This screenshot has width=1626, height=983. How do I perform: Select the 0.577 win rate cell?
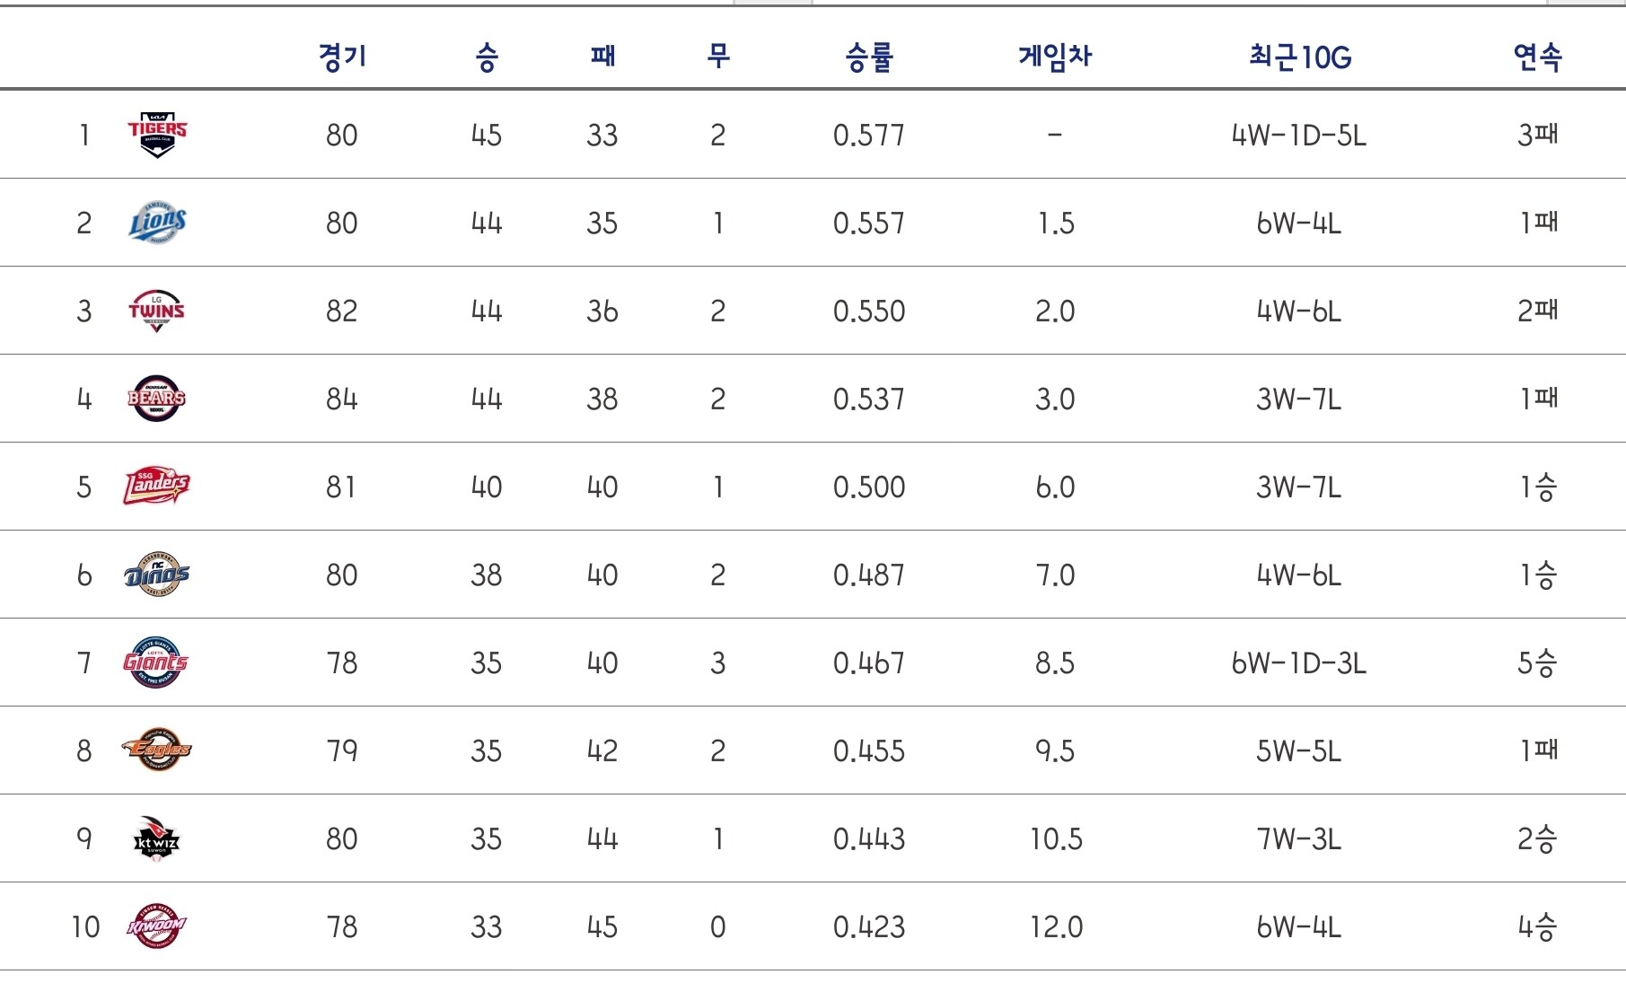point(868,136)
